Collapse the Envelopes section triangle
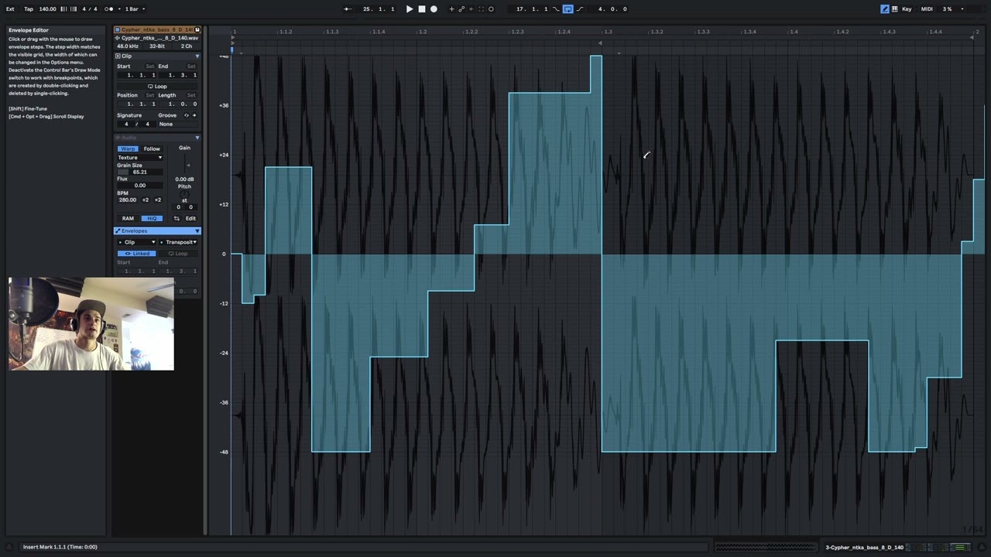Image resolution: width=991 pixels, height=557 pixels. pyautogui.click(x=197, y=231)
